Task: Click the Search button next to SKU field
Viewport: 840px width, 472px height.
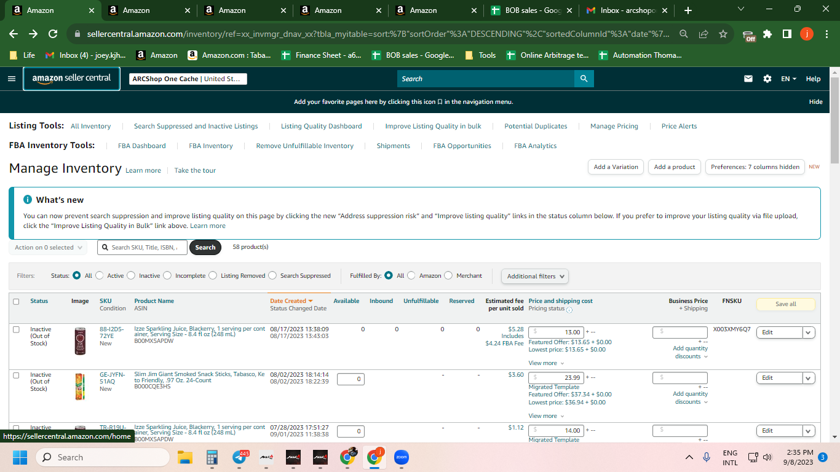Action: coord(205,248)
